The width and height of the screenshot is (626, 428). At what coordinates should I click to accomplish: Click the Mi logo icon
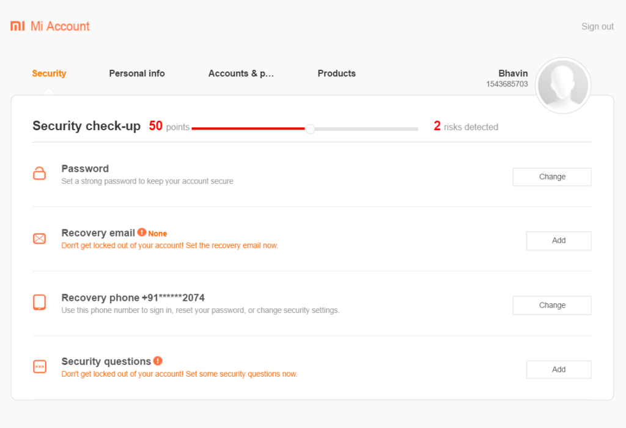point(17,26)
